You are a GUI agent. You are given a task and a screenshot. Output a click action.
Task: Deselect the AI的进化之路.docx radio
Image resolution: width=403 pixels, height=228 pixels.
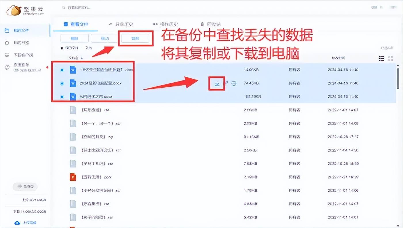tap(62, 97)
